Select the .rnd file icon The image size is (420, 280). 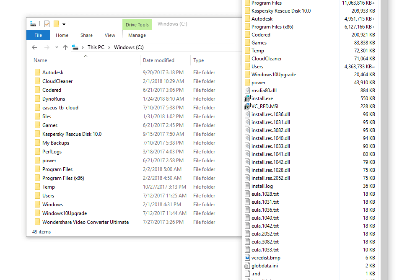click(x=247, y=274)
